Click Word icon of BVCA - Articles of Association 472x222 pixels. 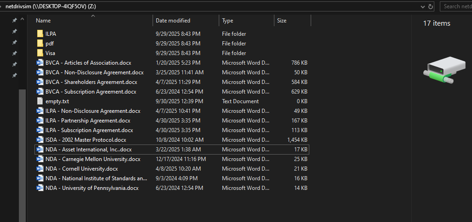click(40, 63)
